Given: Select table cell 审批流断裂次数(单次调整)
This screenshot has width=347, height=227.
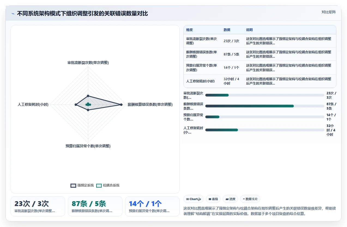Looking at the screenshot, I should coord(202,41).
